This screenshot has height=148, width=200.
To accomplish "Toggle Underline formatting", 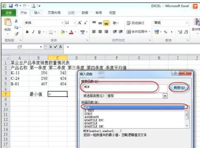I will (39, 32).
